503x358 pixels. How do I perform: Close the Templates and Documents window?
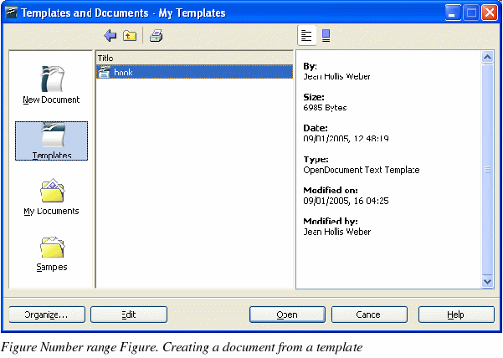[490, 13]
